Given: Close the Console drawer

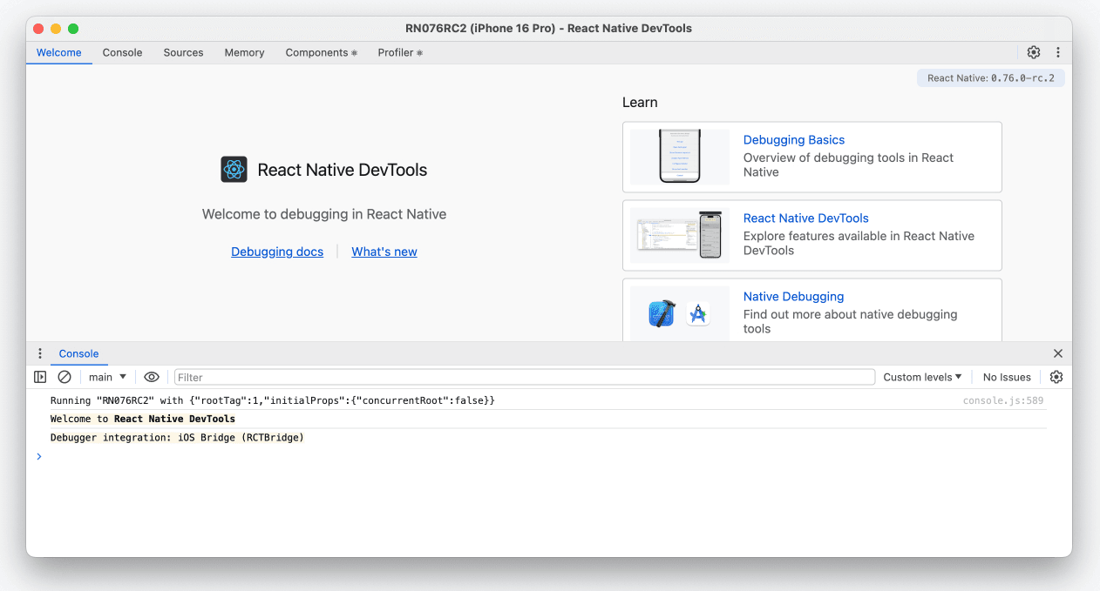Looking at the screenshot, I should click(x=1058, y=353).
